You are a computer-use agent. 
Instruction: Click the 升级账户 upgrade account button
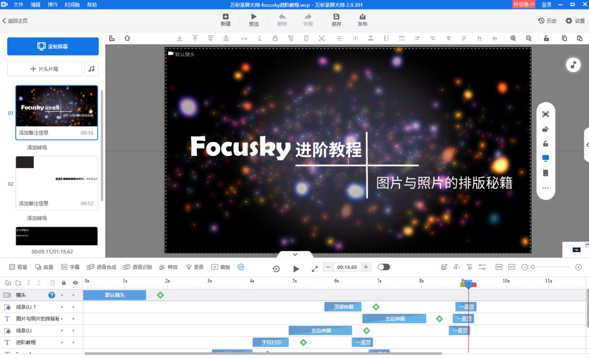524,5
